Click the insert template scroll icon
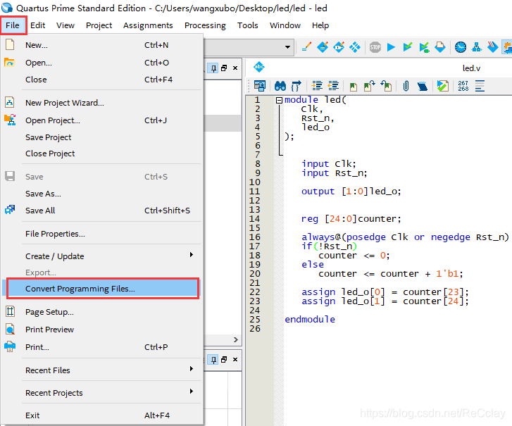Viewport: 512px width, 426px height. [x=422, y=87]
